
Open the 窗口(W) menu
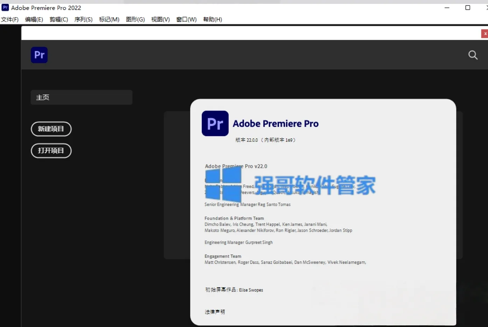[186, 19]
